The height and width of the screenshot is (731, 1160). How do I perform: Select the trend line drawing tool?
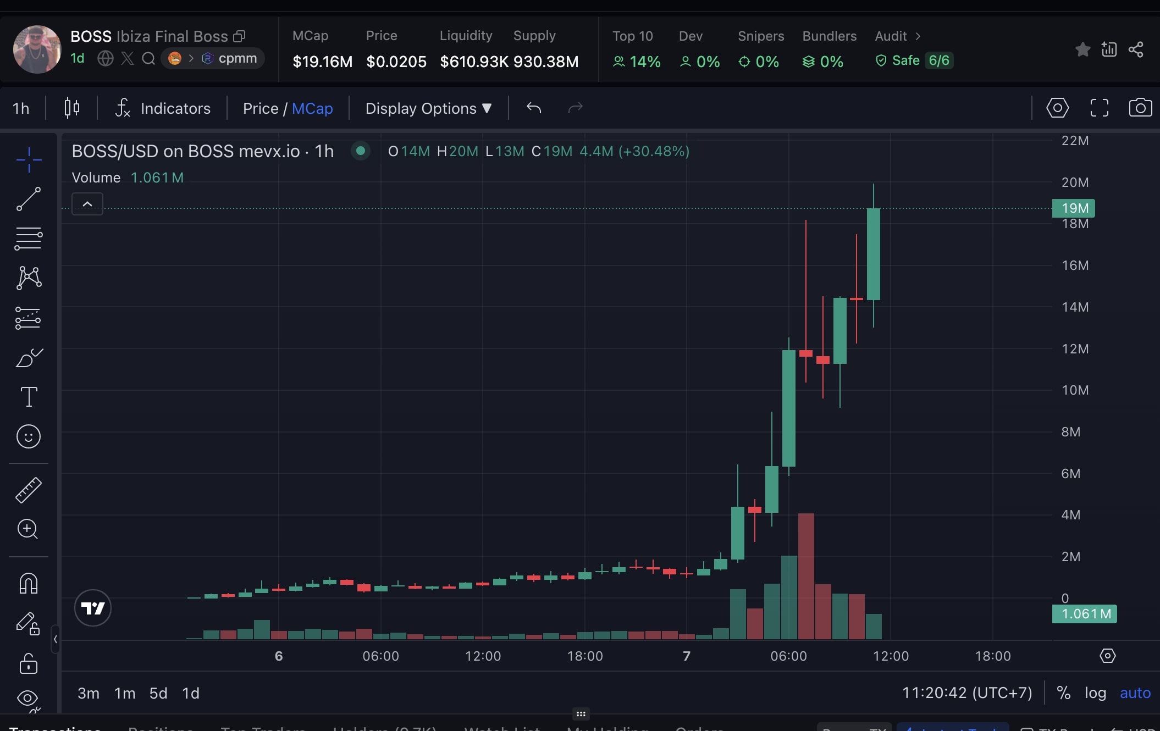pos(29,199)
